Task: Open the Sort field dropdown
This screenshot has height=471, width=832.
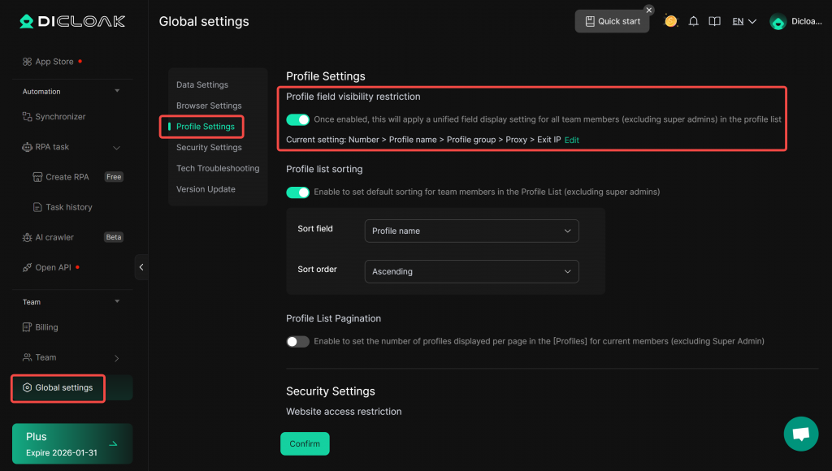Action: coord(471,231)
